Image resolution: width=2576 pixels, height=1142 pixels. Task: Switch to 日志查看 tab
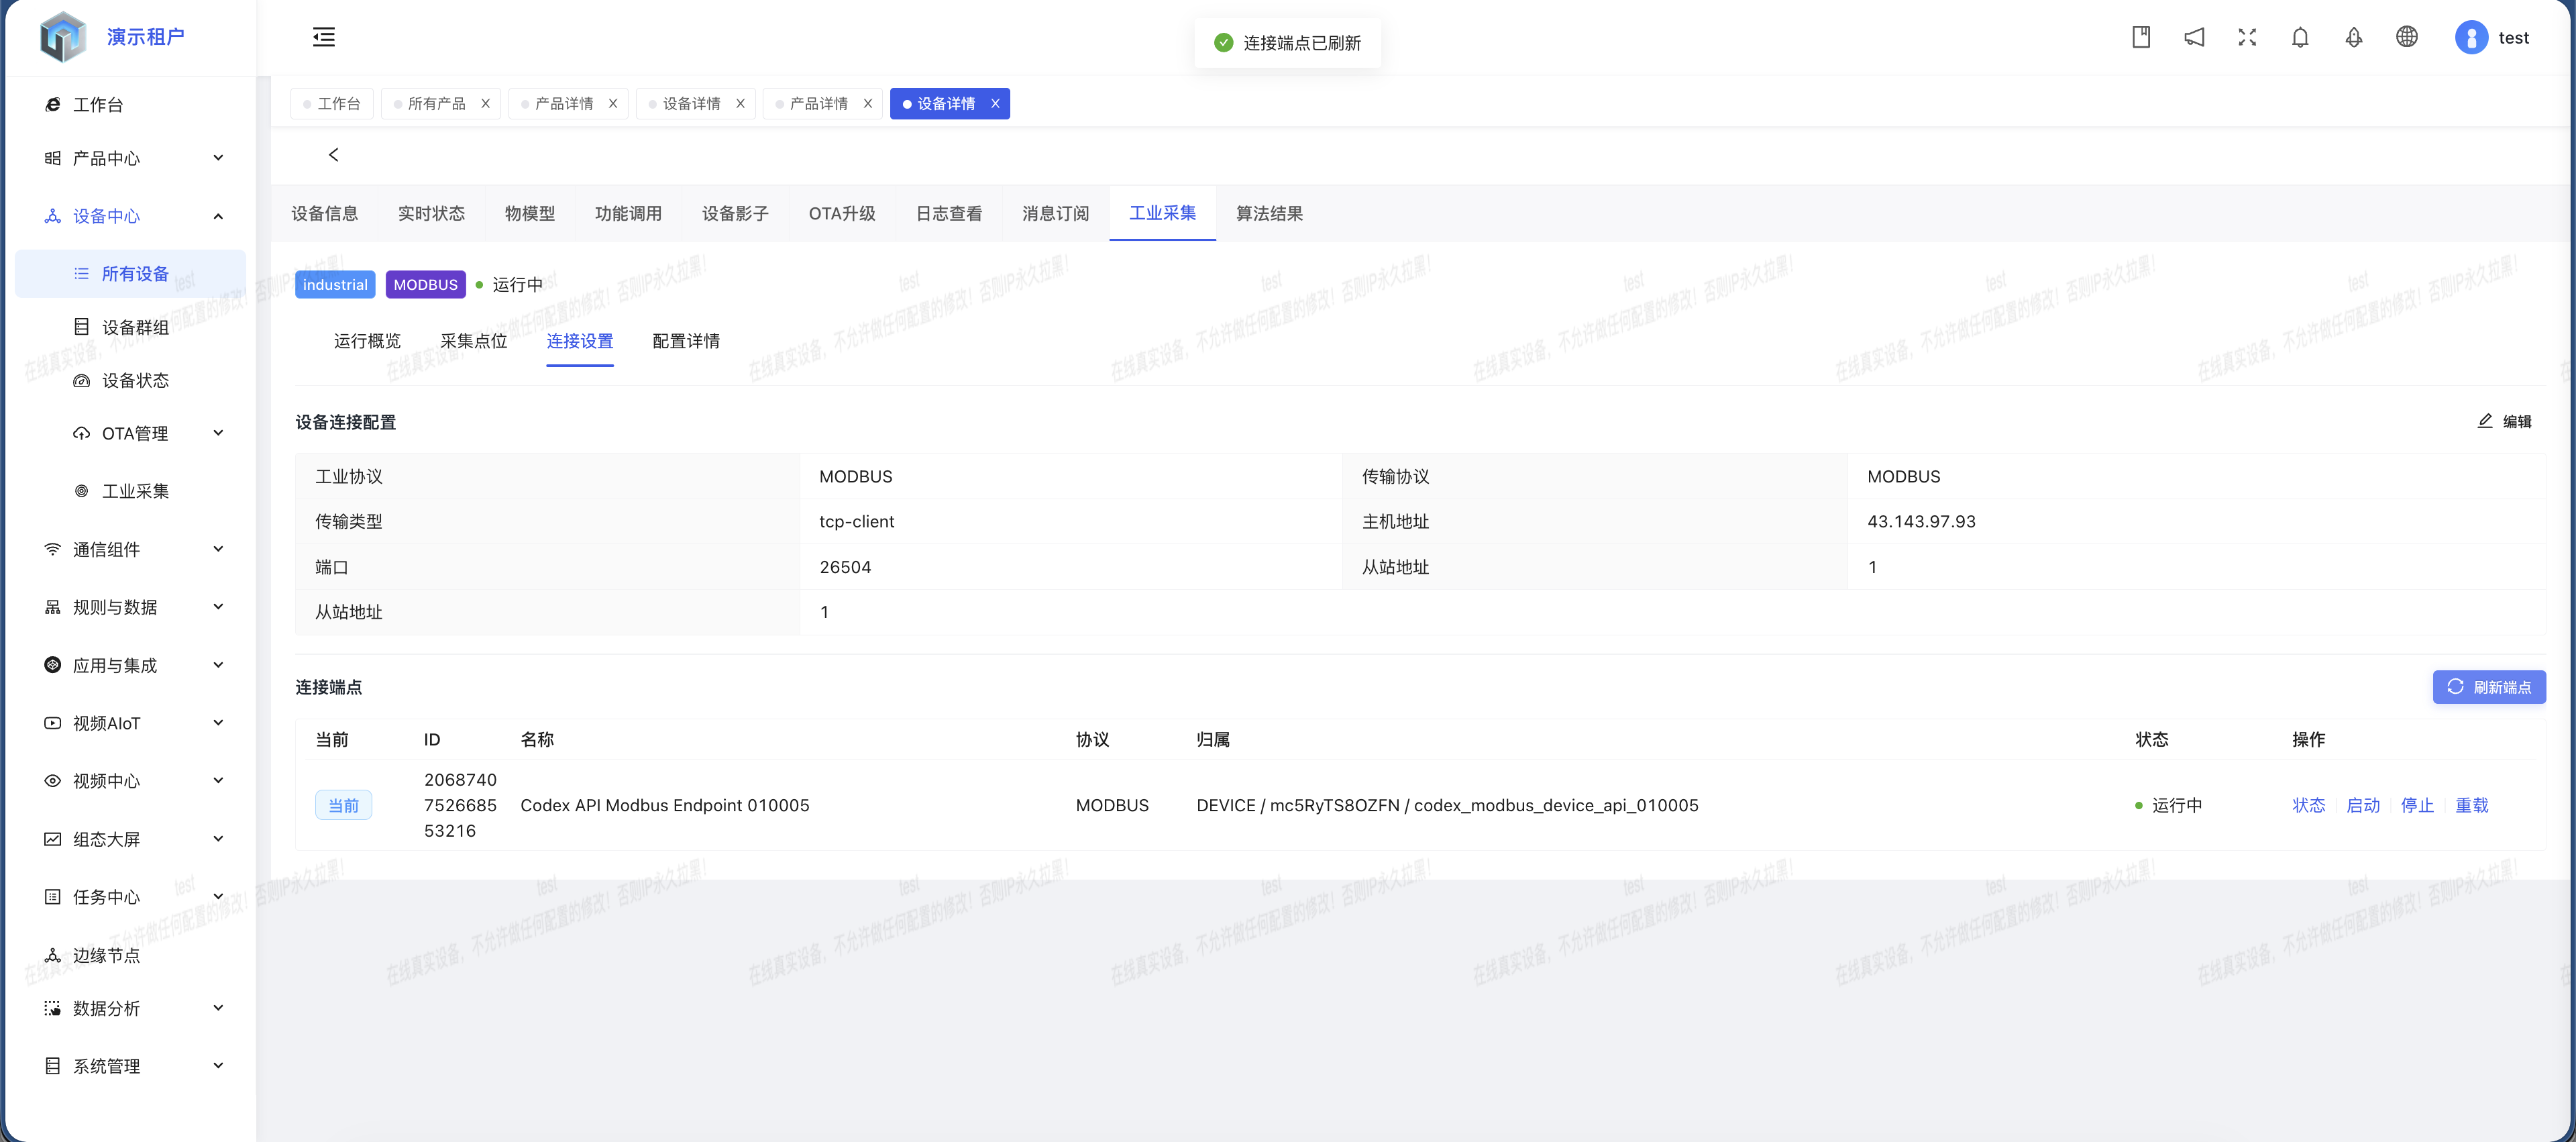coord(949,213)
